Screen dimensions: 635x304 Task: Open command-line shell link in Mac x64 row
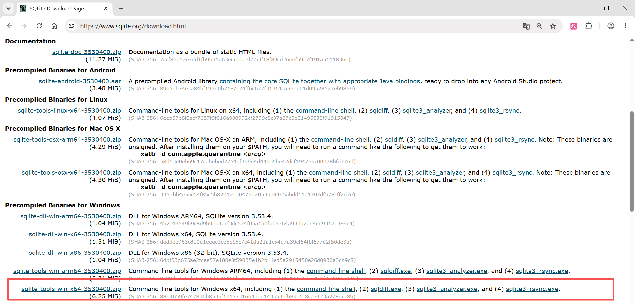[338, 172]
